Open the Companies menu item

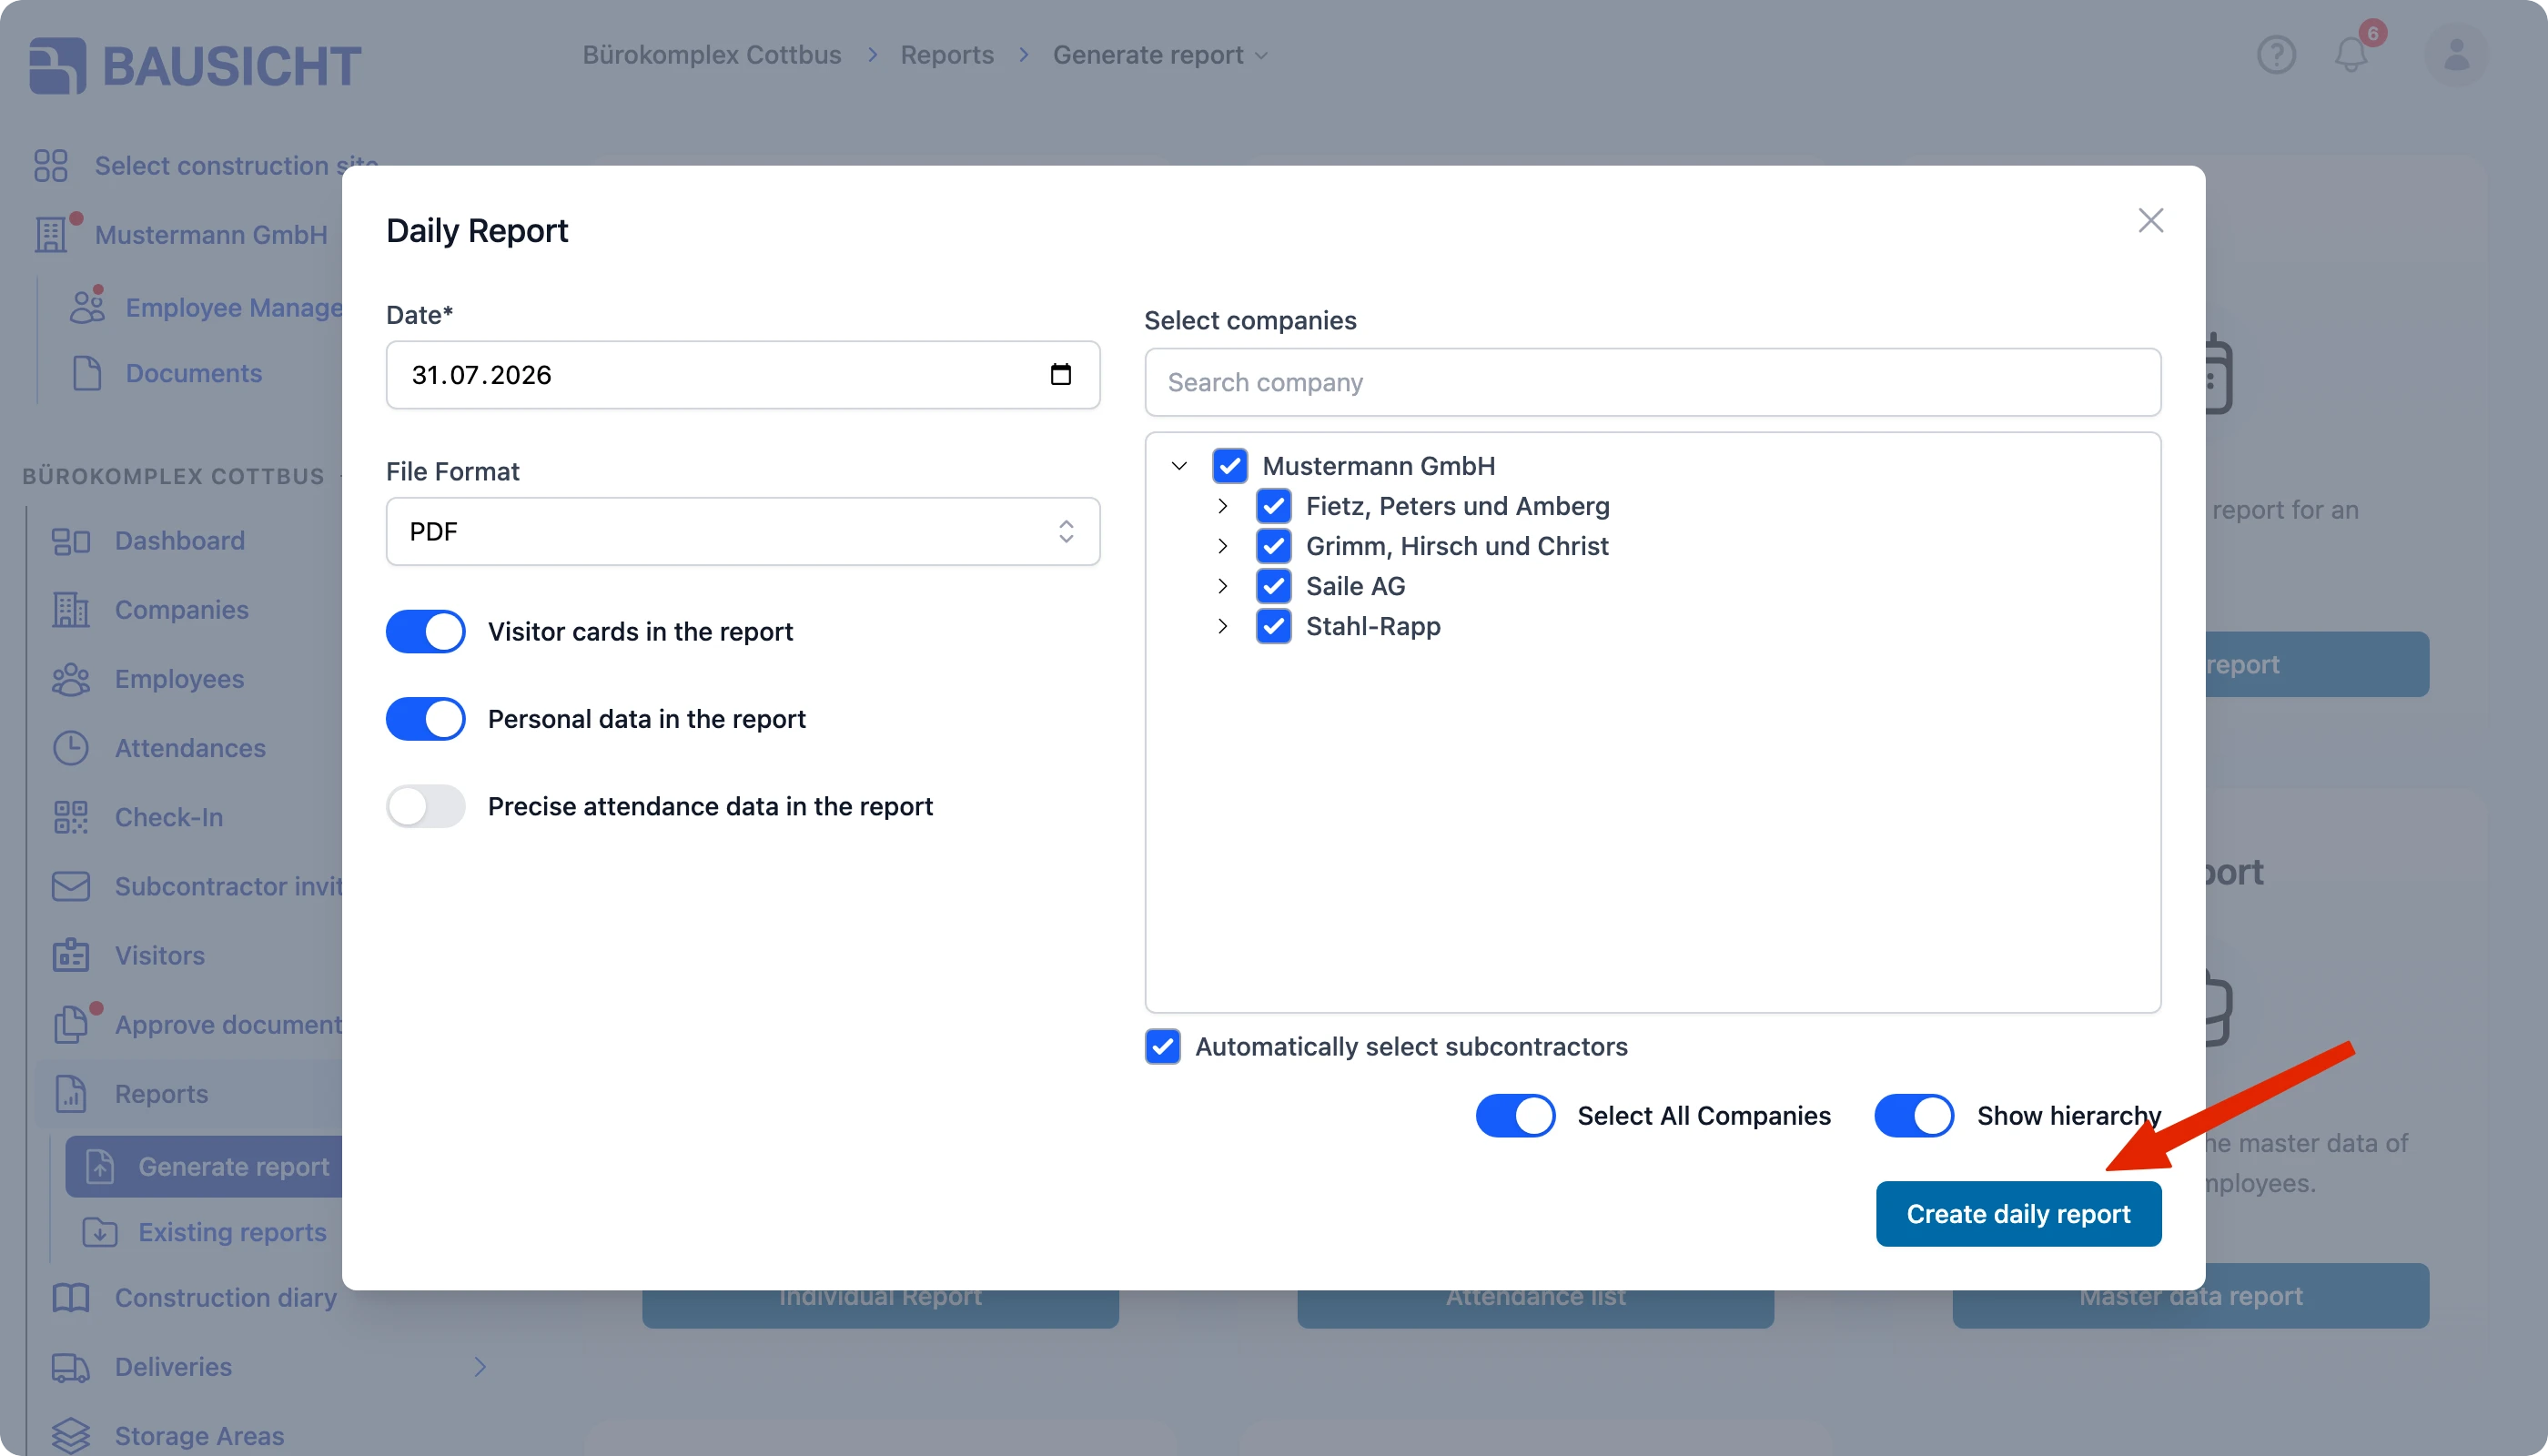pos(182,610)
